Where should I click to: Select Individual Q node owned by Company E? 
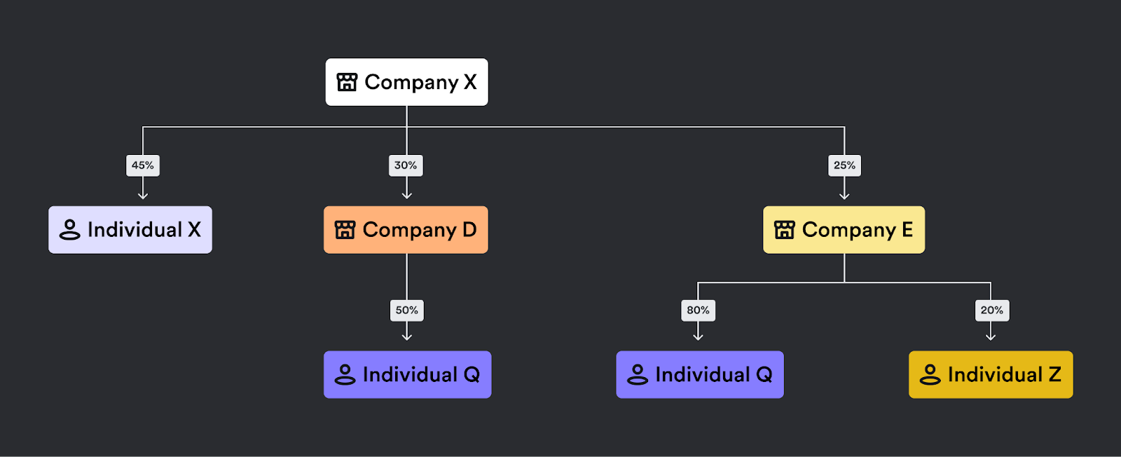(x=700, y=375)
